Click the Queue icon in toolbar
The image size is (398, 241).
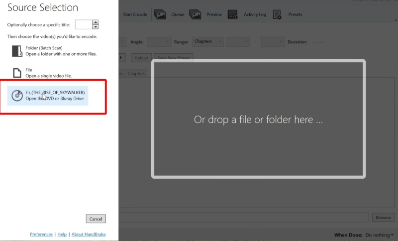point(160,14)
